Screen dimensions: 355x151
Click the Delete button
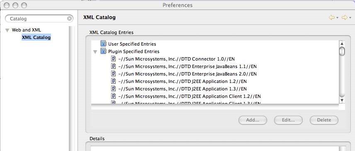click(x=324, y=120)
